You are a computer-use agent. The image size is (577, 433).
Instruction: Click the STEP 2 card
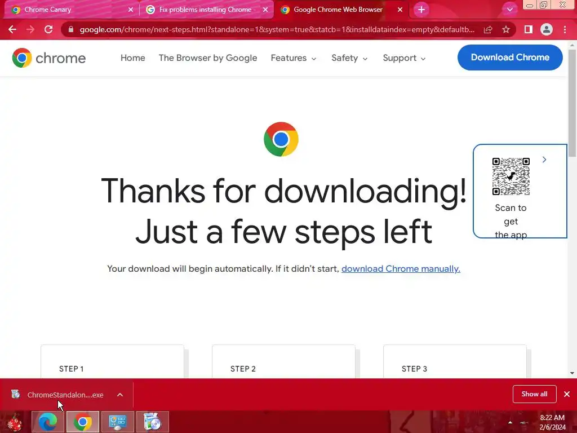tap(284, 361)
